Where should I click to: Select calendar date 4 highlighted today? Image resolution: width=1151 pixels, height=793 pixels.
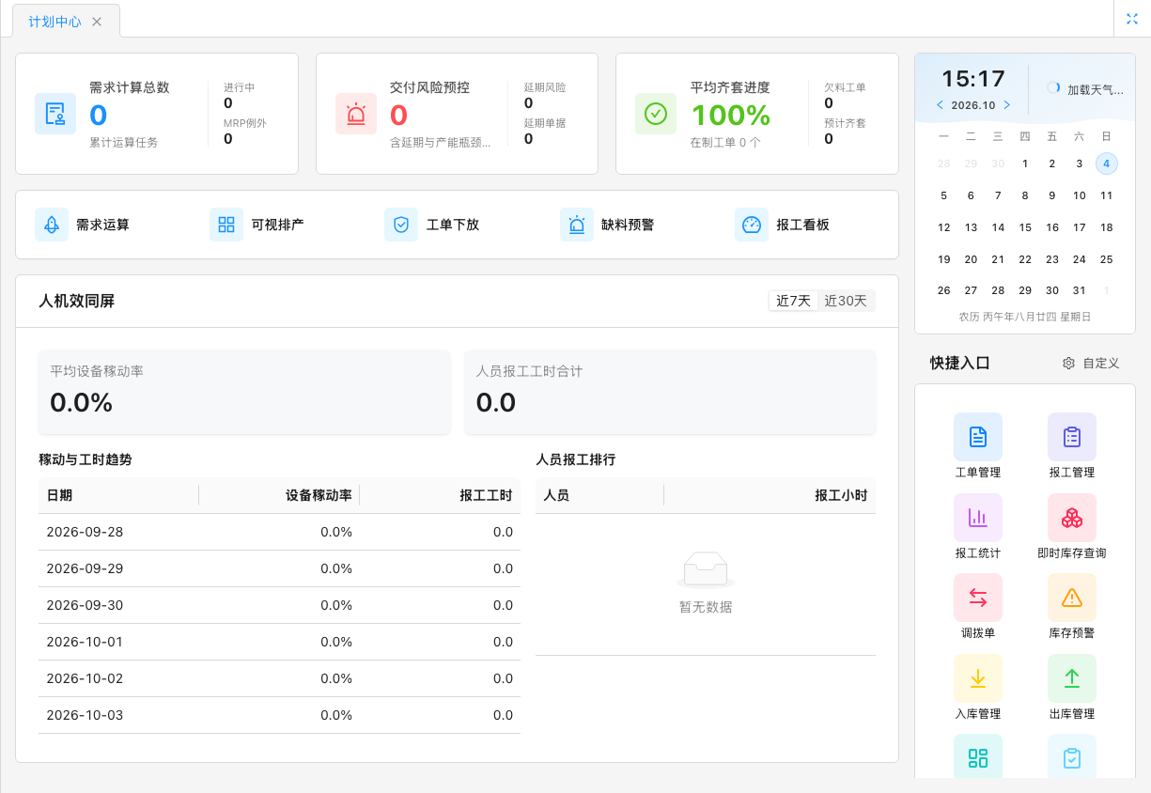click(1107, 163)
